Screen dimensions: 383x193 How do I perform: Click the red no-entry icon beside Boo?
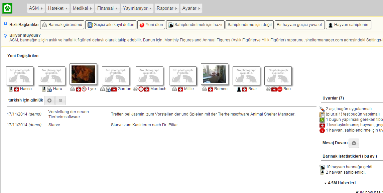point(280,89)
